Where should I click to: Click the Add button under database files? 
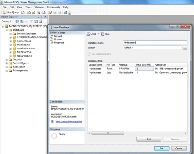coord(149,139)
